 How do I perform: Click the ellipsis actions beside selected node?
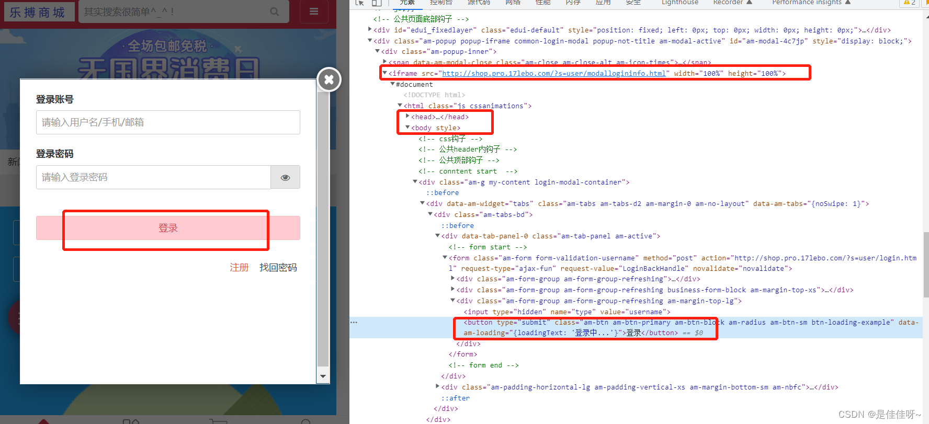pos(354,322)
